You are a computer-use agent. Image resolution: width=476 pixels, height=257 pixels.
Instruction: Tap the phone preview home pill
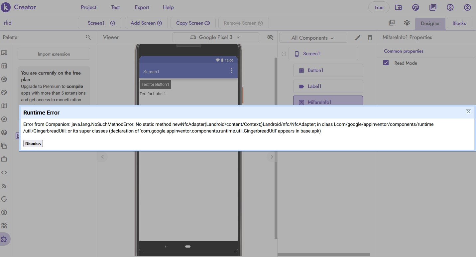pos(188,246)
